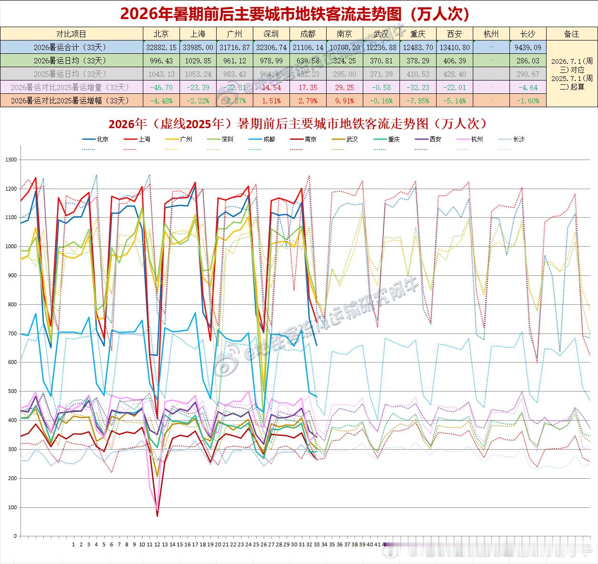Click the 长沙 legend entry above the chart

[x=511, y=139]
